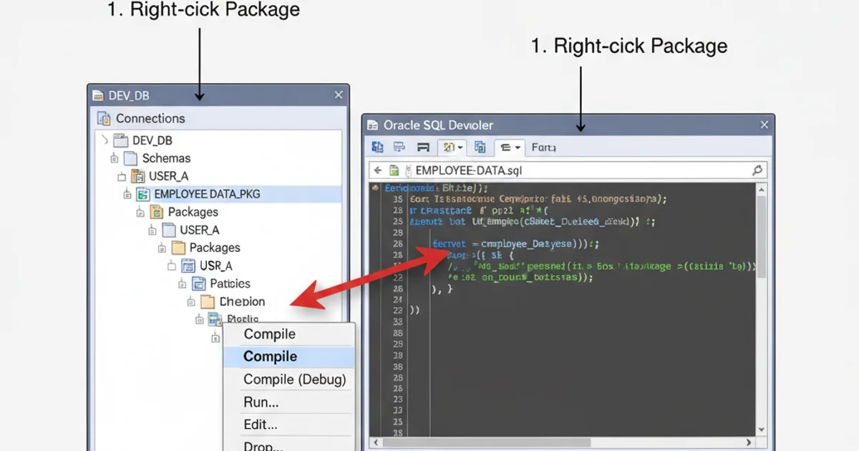Image resolution: width=859 pixels, height=451 pixels.
Task: Click the Packages folder icon under USER_A
Action: (157, 211)
